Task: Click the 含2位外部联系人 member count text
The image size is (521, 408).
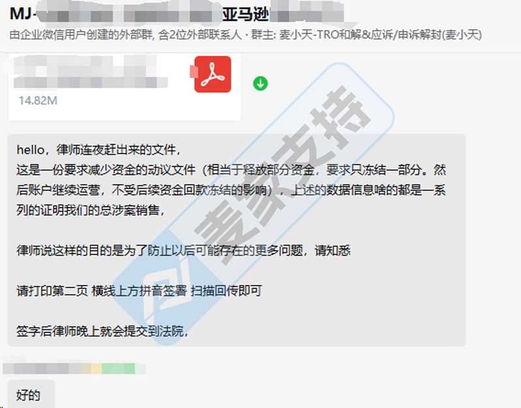Action: coord(201,34)
